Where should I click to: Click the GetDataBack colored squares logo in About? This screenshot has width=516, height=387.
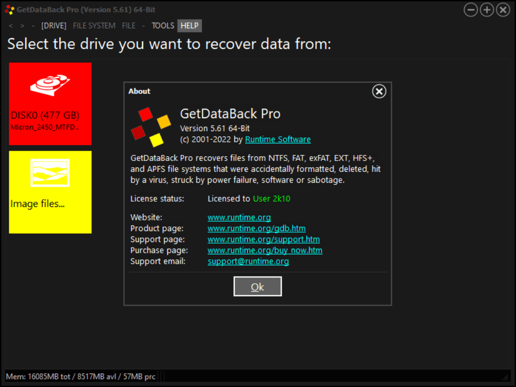pos(151,127)
